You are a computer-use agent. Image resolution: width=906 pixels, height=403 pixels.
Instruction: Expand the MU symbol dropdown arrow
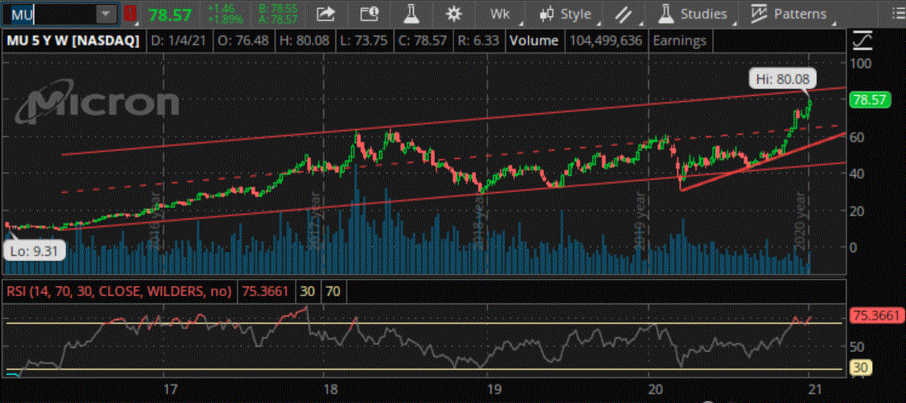pyautogui.click(x=105, y=14)
